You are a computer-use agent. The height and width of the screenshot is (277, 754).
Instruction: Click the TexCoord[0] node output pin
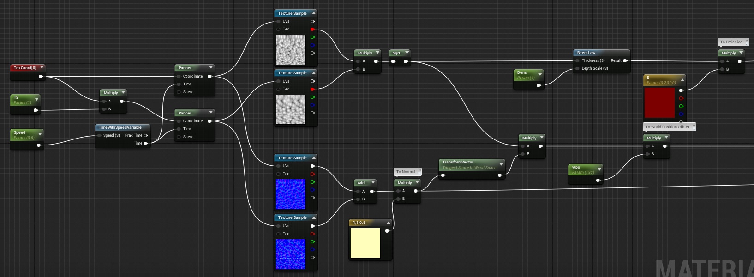(x=41, y=77)
